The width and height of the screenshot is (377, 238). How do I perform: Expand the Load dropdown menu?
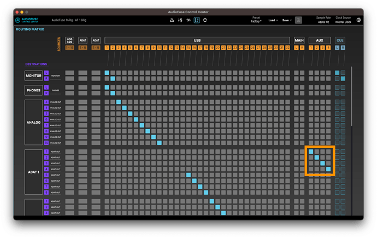coord(273,20)
